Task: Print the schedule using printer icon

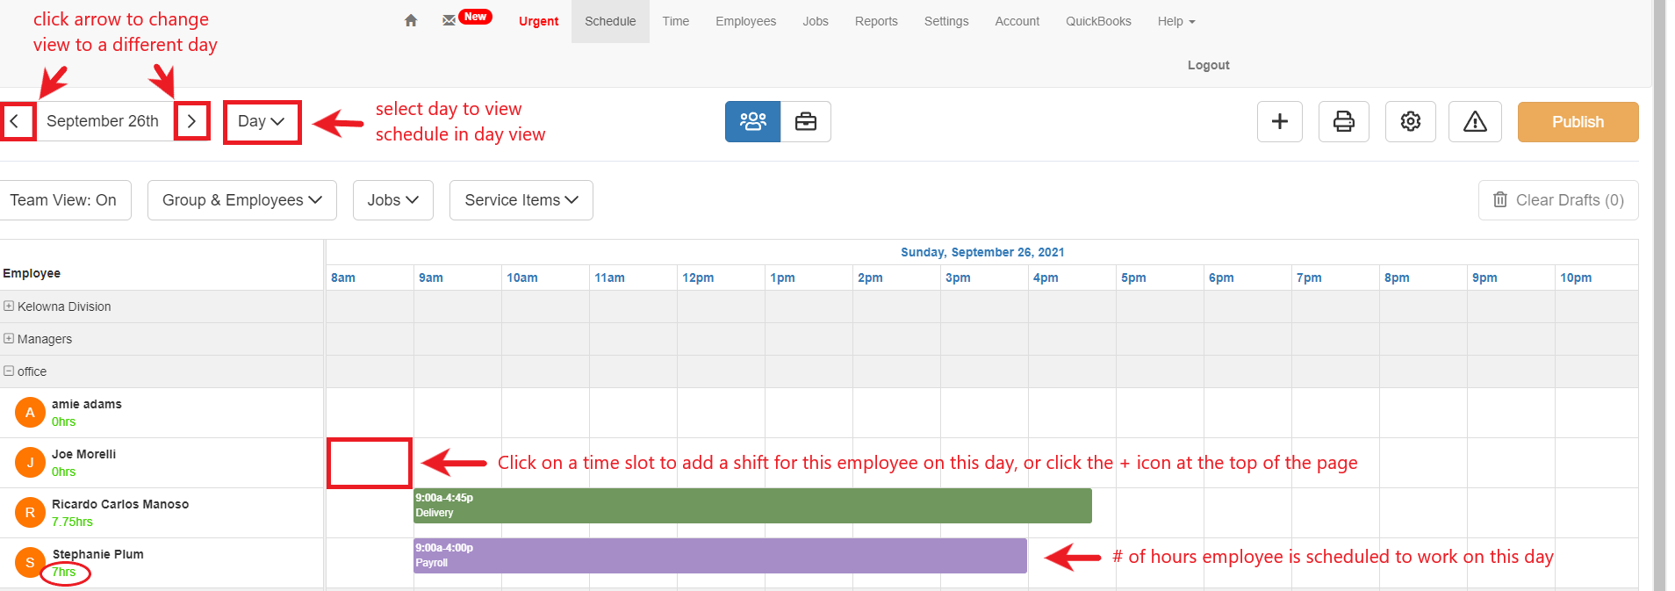Action: [1343, 121]
